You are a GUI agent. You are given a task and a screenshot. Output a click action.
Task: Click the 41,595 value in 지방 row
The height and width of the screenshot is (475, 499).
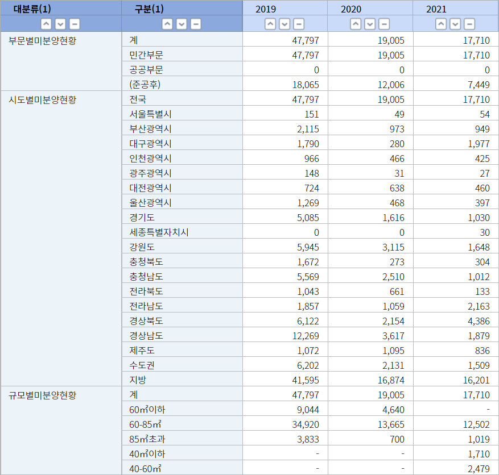[x=306, y=380]
